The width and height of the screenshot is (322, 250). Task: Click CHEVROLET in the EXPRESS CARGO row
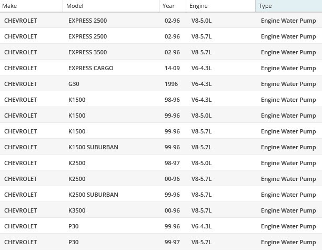pyautogui.click(x=21, y=68)
